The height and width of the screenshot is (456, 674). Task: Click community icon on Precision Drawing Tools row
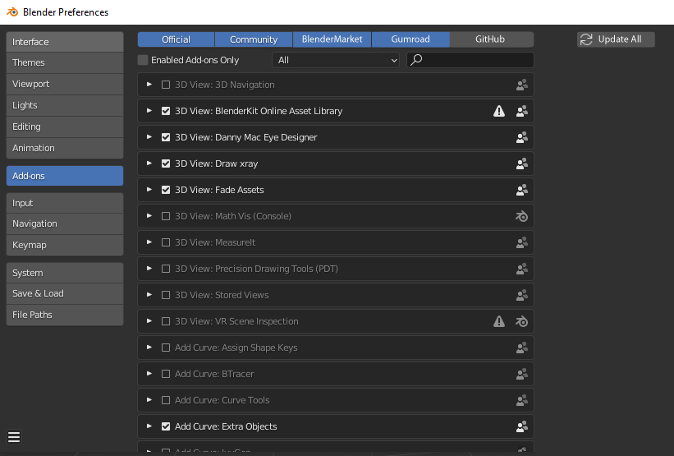522,269
